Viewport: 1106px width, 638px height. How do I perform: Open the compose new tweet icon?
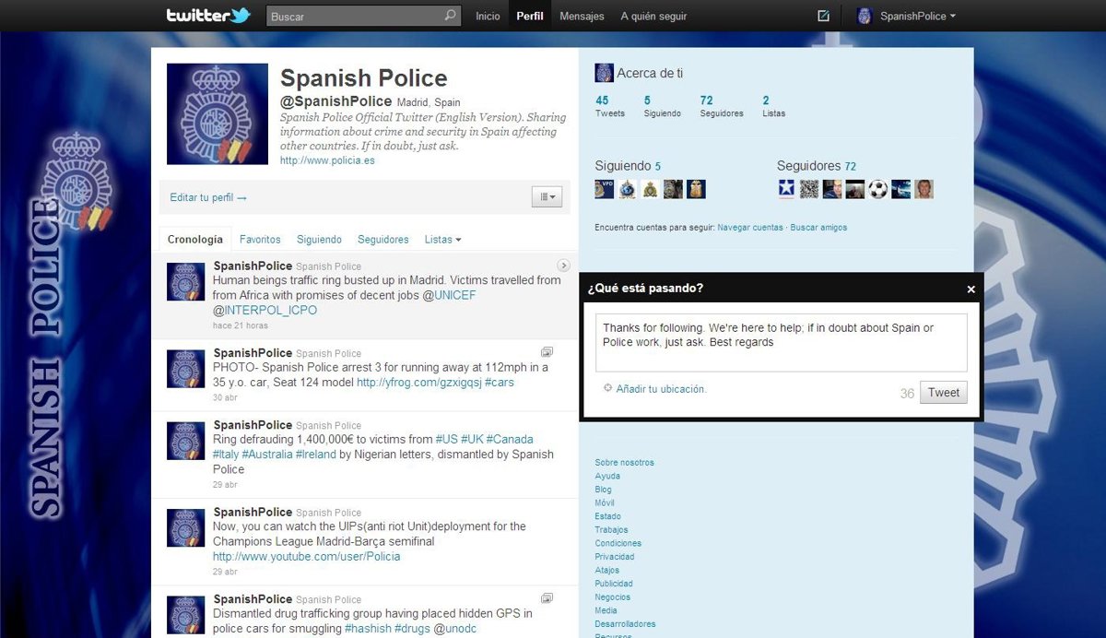coord(823,16)
